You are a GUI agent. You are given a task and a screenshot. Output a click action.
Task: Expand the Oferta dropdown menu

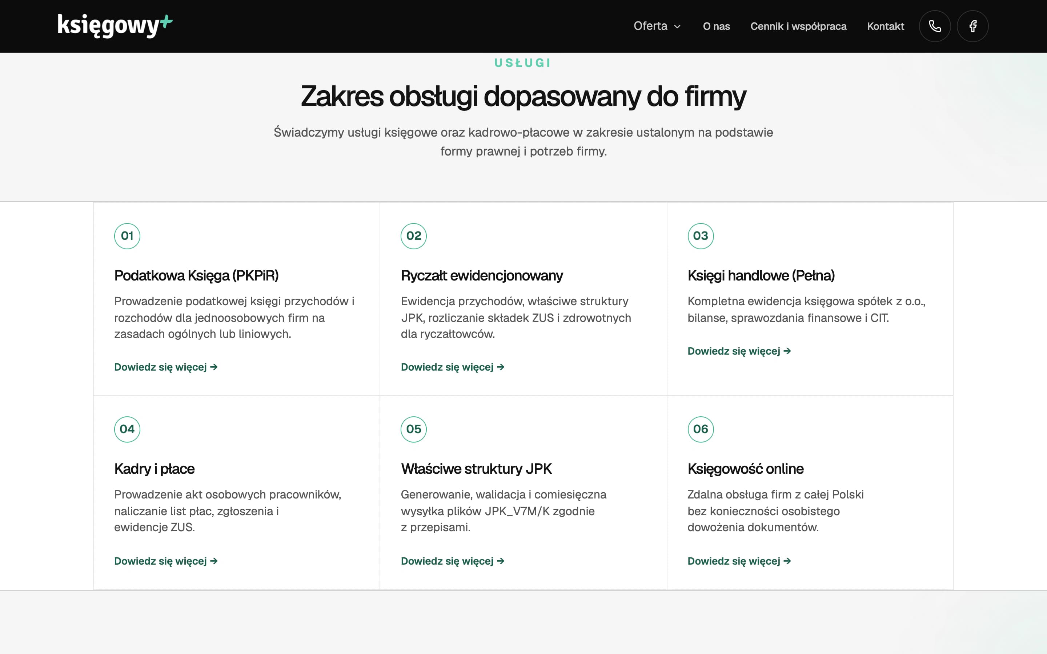tap(657, 26)
